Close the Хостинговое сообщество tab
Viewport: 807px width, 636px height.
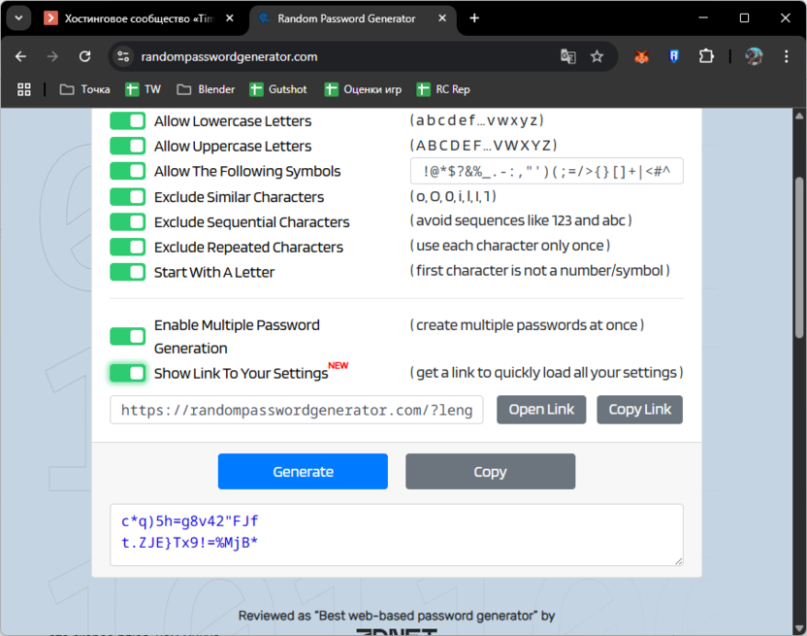(230, 18)
